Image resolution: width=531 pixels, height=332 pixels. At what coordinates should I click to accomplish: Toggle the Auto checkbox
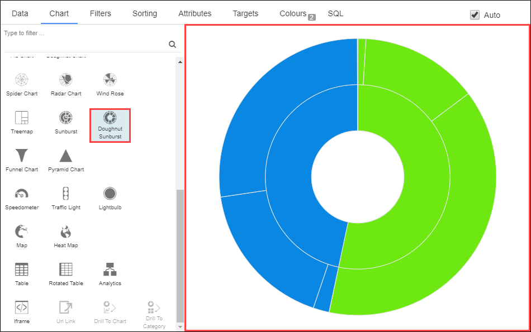tap(475, 15)
